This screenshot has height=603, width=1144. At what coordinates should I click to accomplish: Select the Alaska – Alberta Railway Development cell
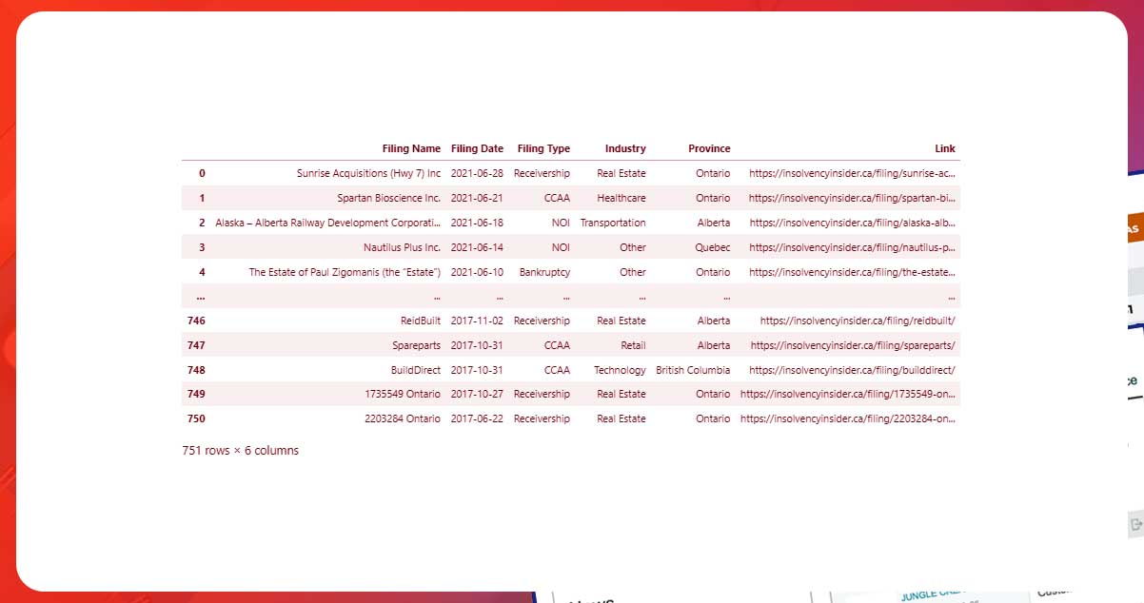pyautogui.click(x=328, y=223)
